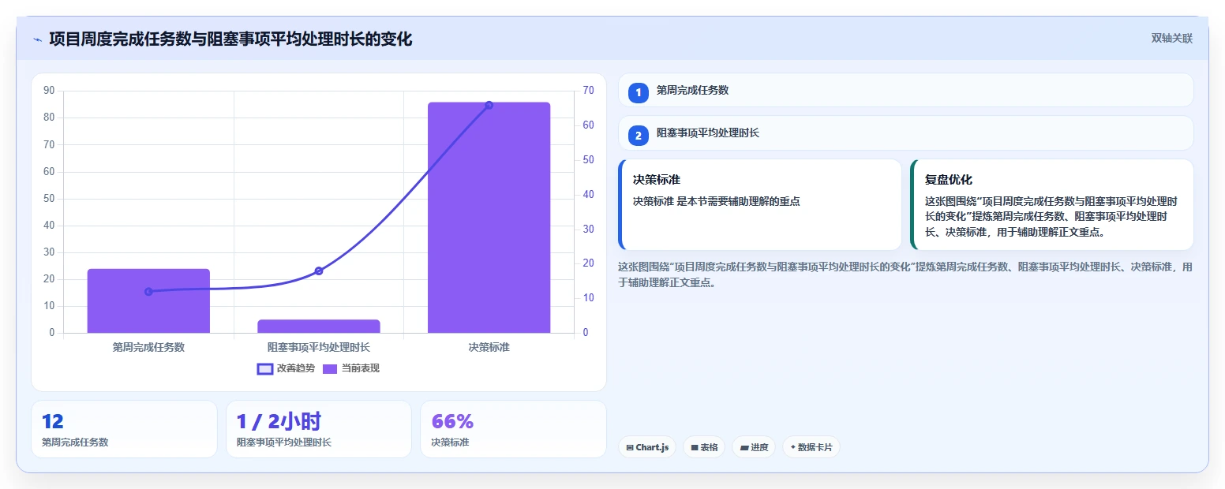Click the summary paragraph below the cards

tap(905, 274)
